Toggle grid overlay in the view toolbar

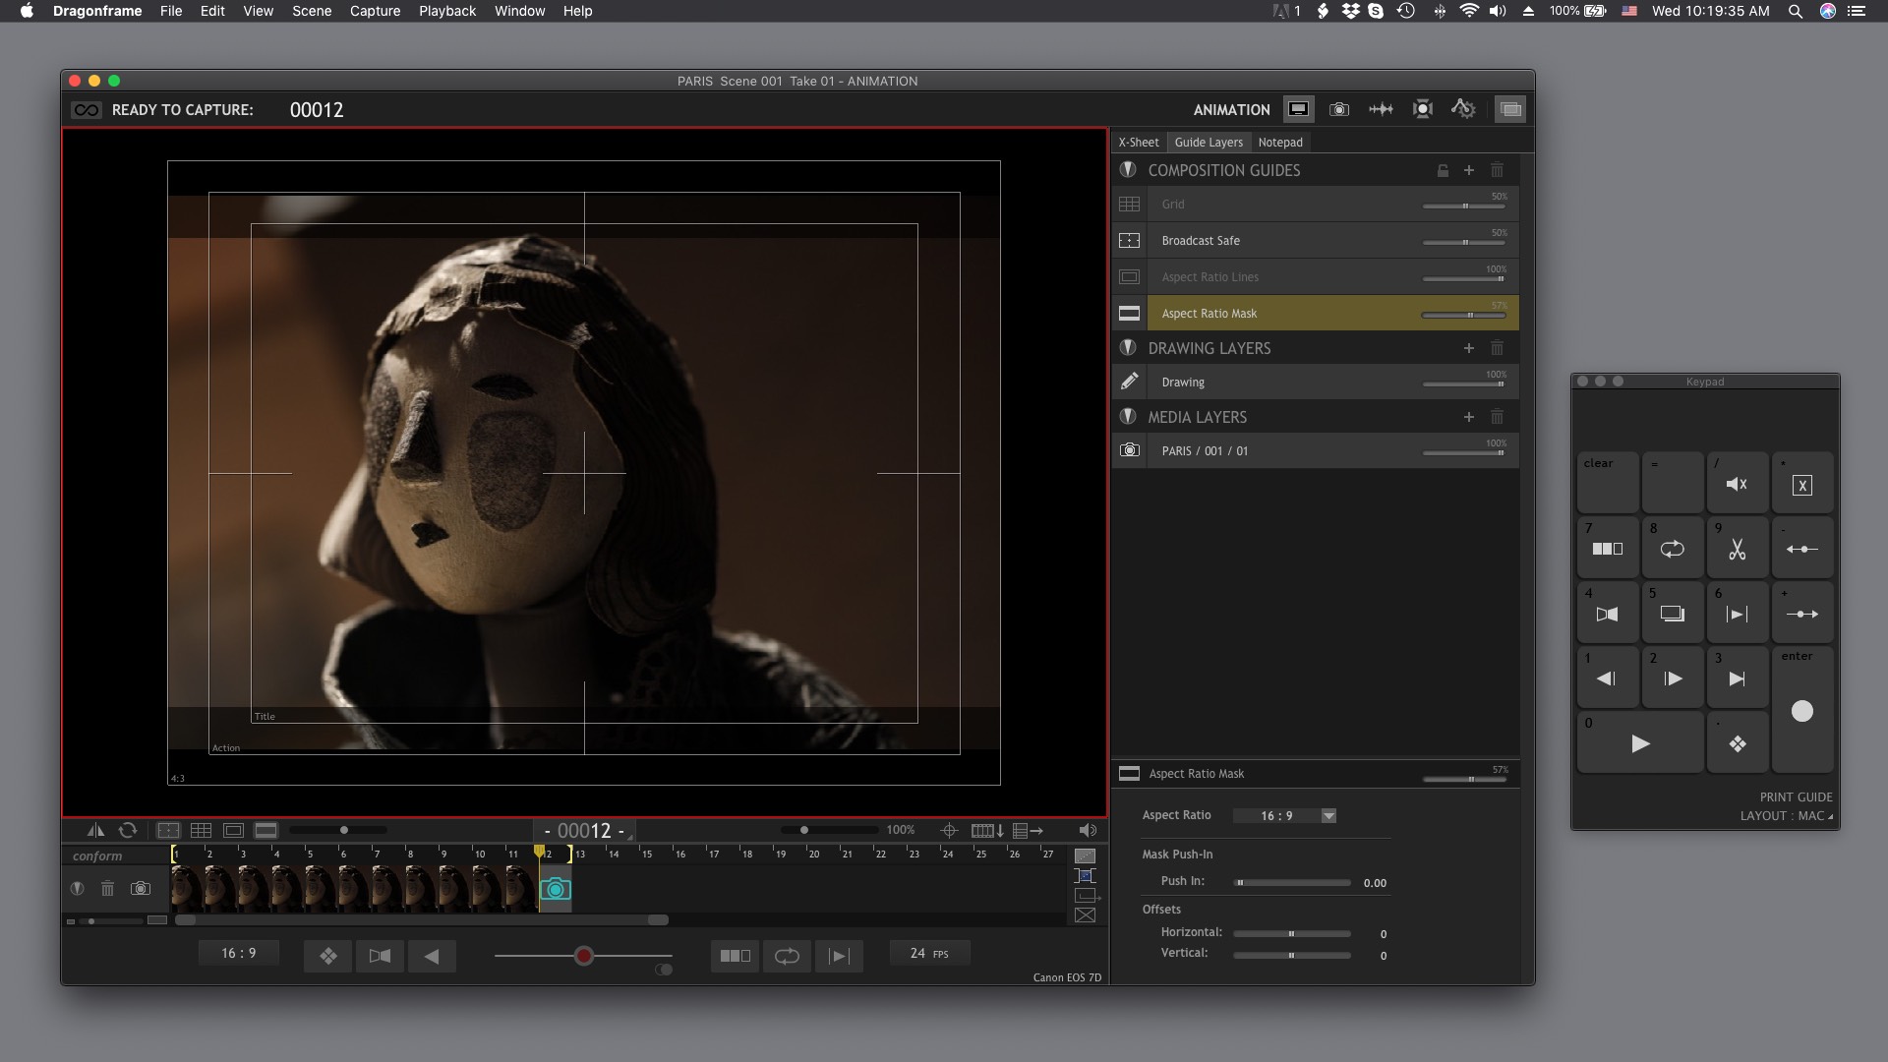pyautogui.click(x=201, y=831)
